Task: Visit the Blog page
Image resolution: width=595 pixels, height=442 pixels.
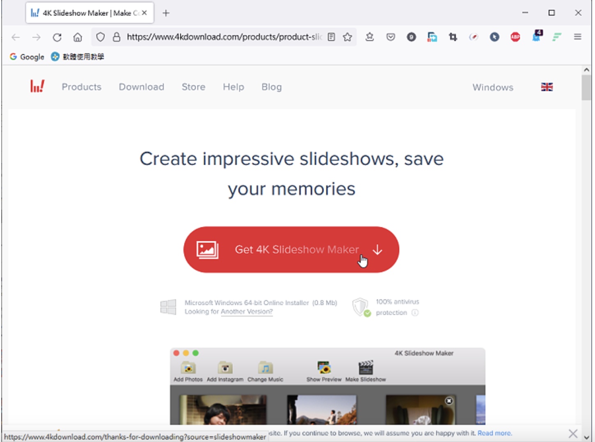Action: 272,87
